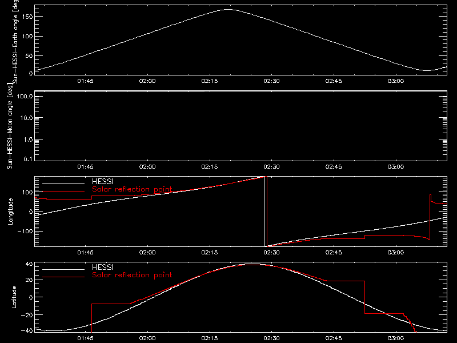Click Solar reflection point legend in Longitude plot
This screenshot has height=343, width=457.
pos(133,189)
